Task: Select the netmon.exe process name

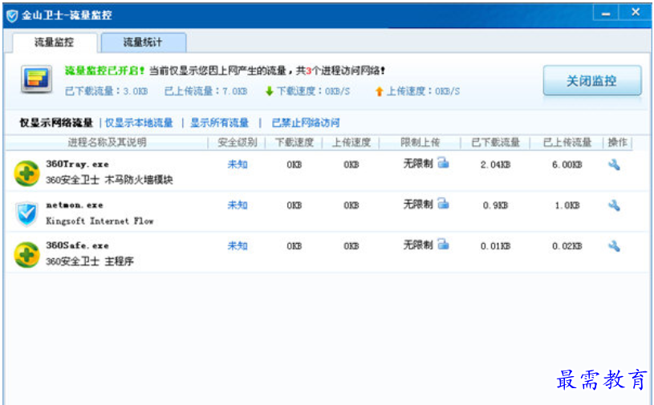Action: click(x=75, y=205)
